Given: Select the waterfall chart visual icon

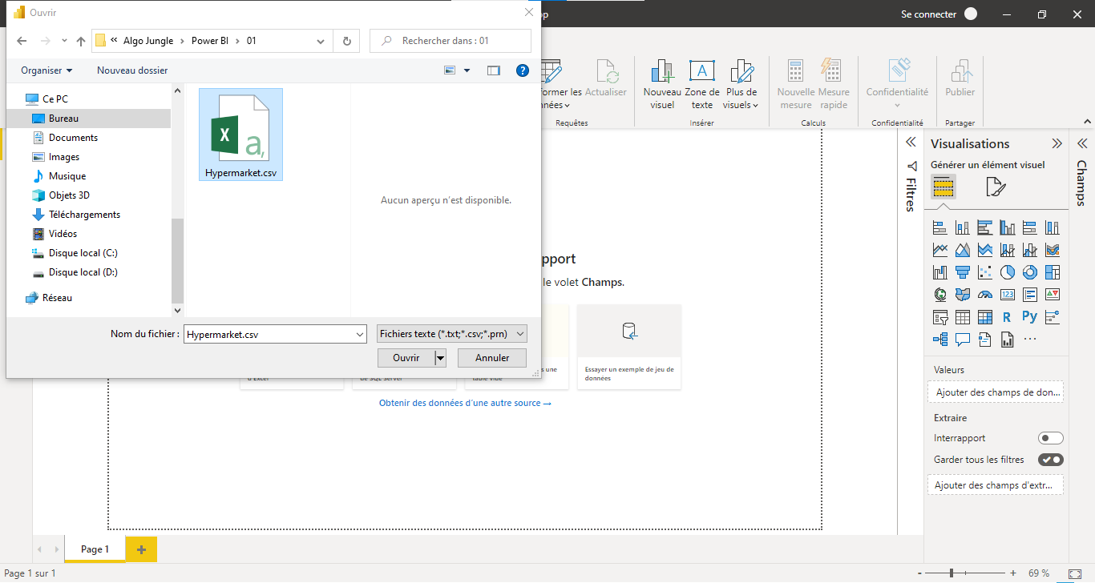Looking at the screenshot, I should [940, 272].
